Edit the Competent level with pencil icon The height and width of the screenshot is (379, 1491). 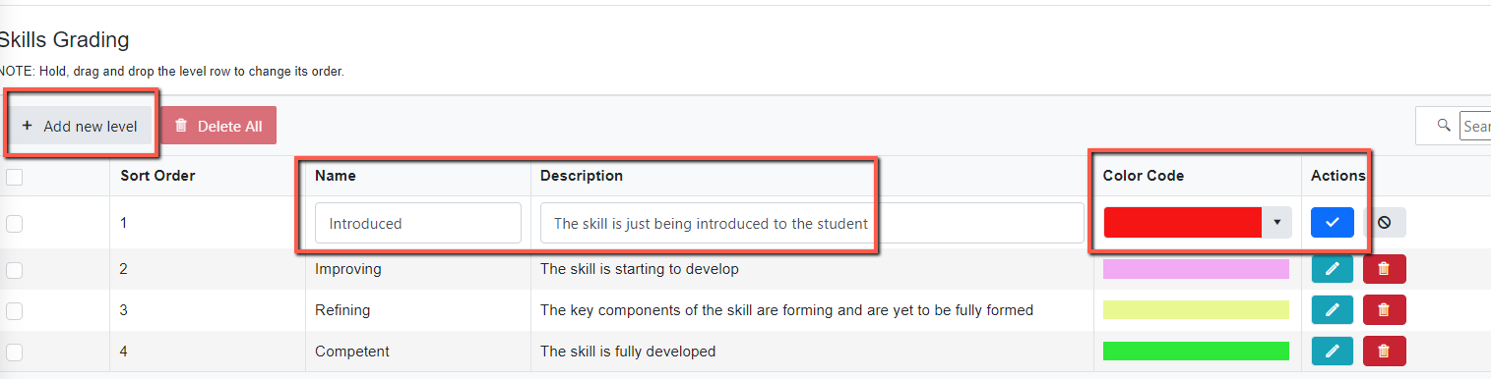pos(1333,351)
